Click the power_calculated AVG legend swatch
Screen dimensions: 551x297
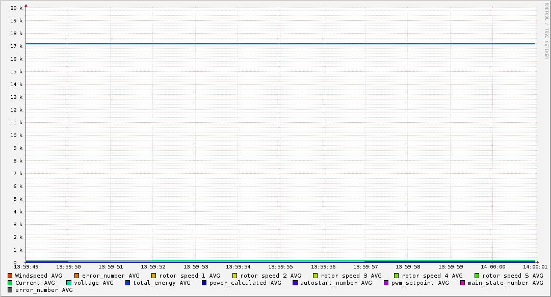pos(204,283)
